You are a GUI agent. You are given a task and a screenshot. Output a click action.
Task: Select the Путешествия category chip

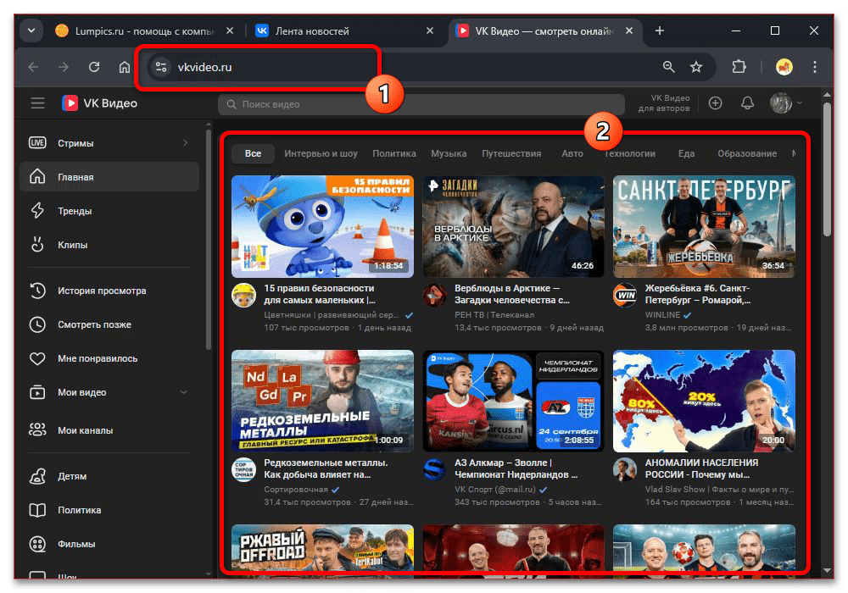point(511,153)
